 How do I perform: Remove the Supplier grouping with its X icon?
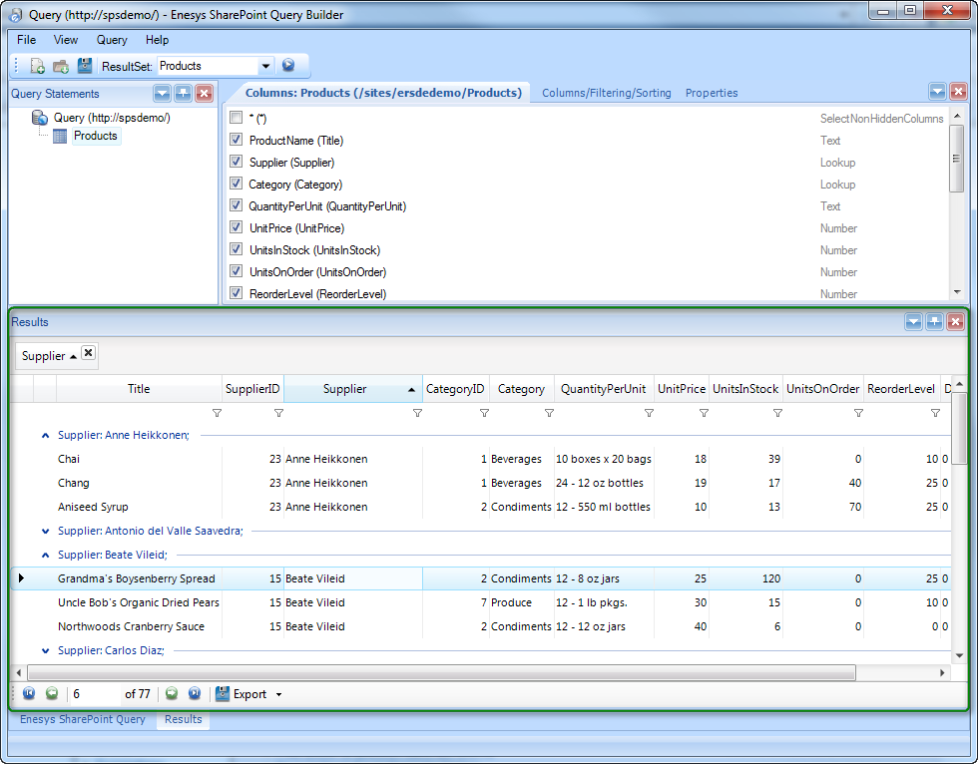tap(88, 353)
